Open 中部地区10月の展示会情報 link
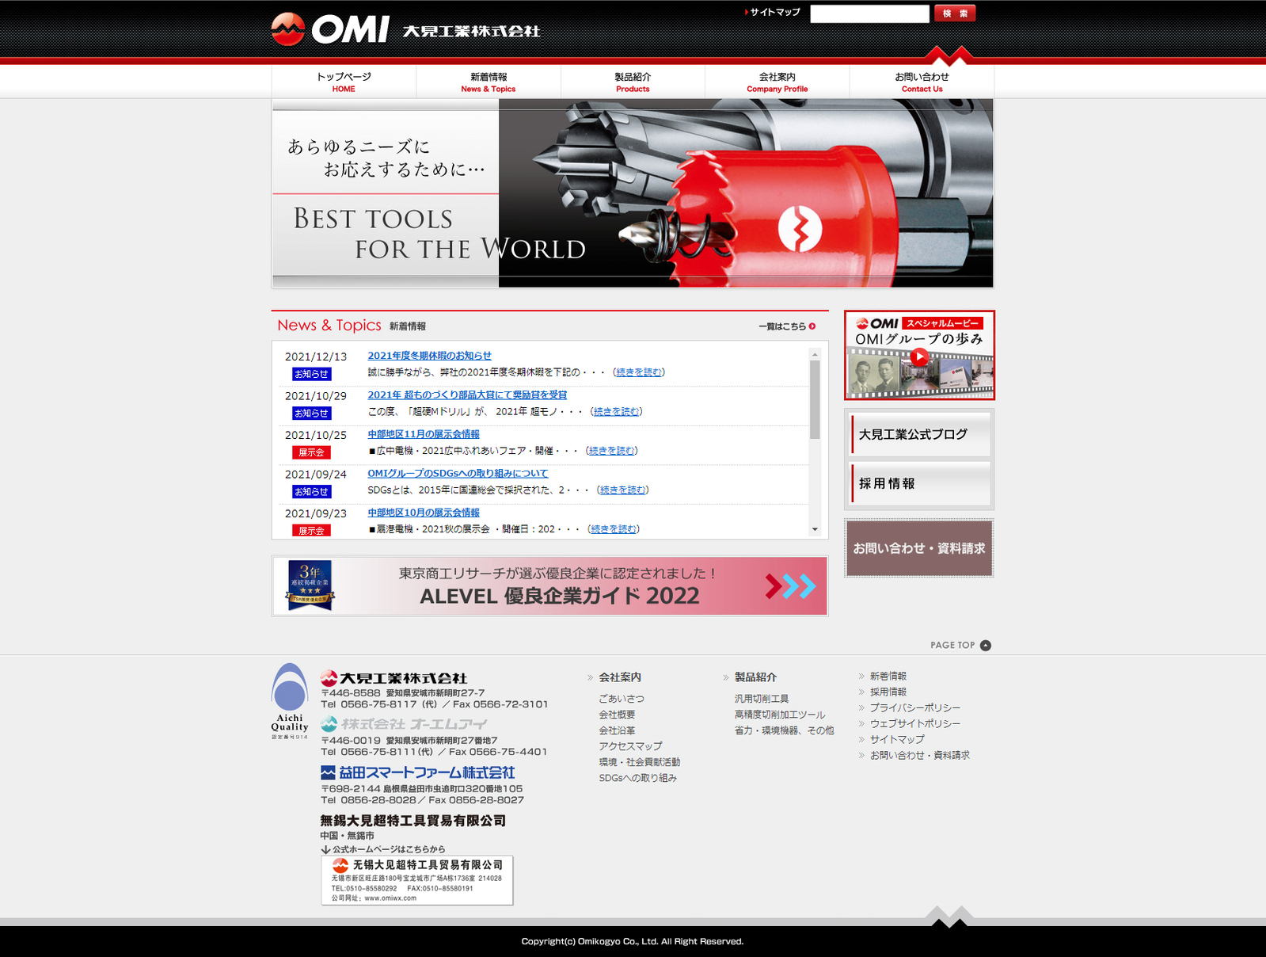This screenshot has width=1266, height=957. point(424,513)
